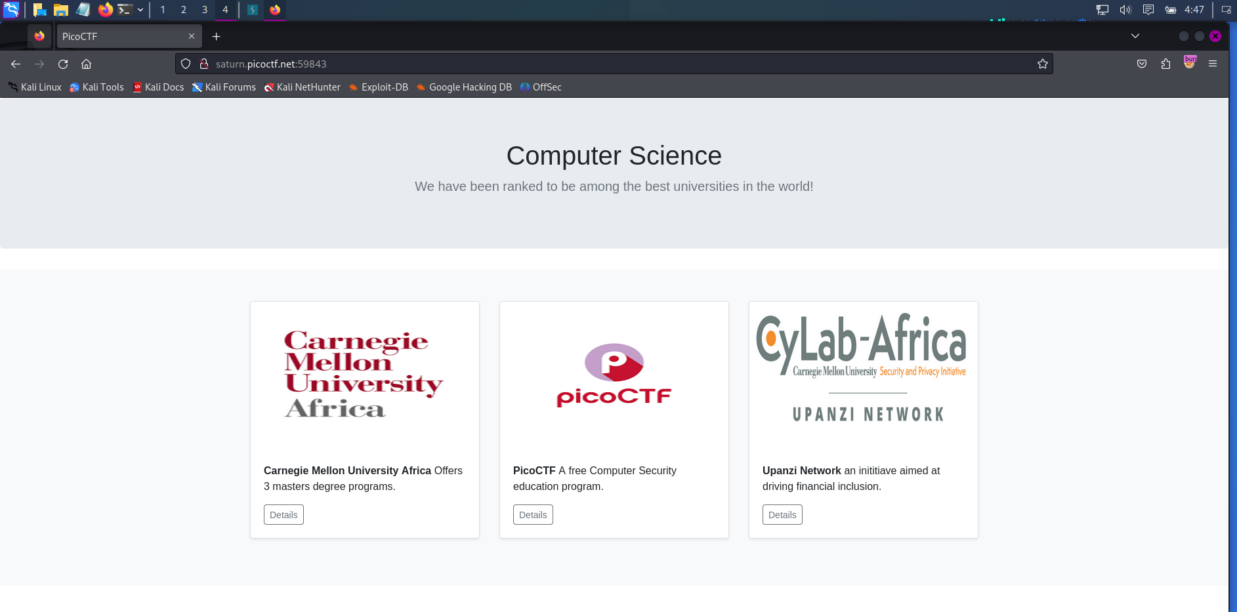
Task: Open the session logout panel icon
Action: pyautogui.click(x=1226, y=10)
